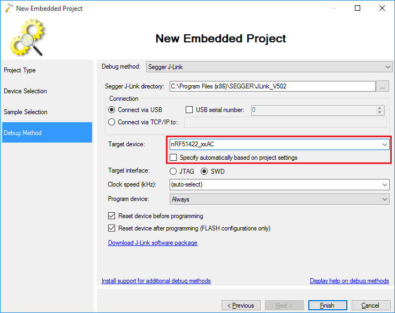Choose JTAG as target interface
The image size is (395, 313).
tap(173, 172)
